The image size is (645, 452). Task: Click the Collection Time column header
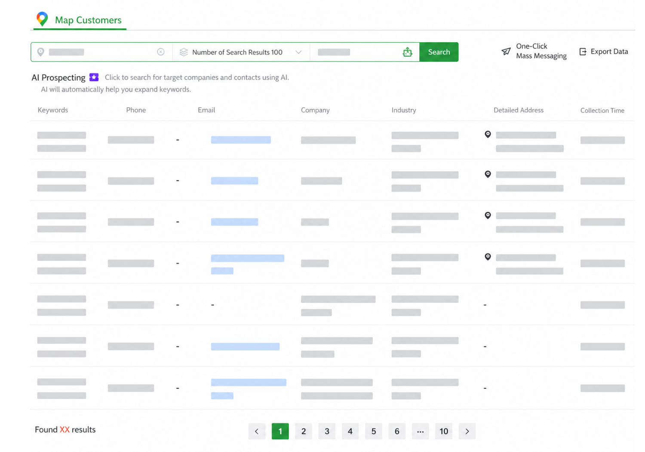tap(602, 111)
